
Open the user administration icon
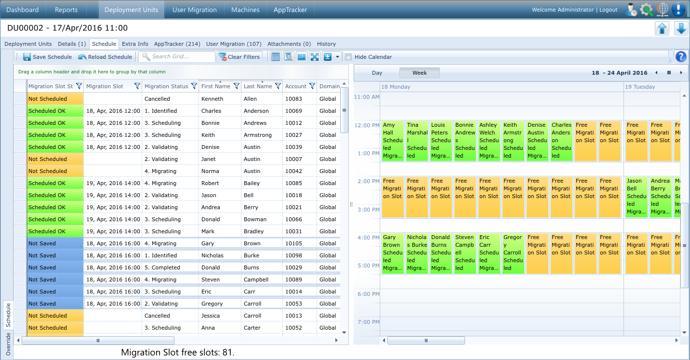tap(631, 9)
